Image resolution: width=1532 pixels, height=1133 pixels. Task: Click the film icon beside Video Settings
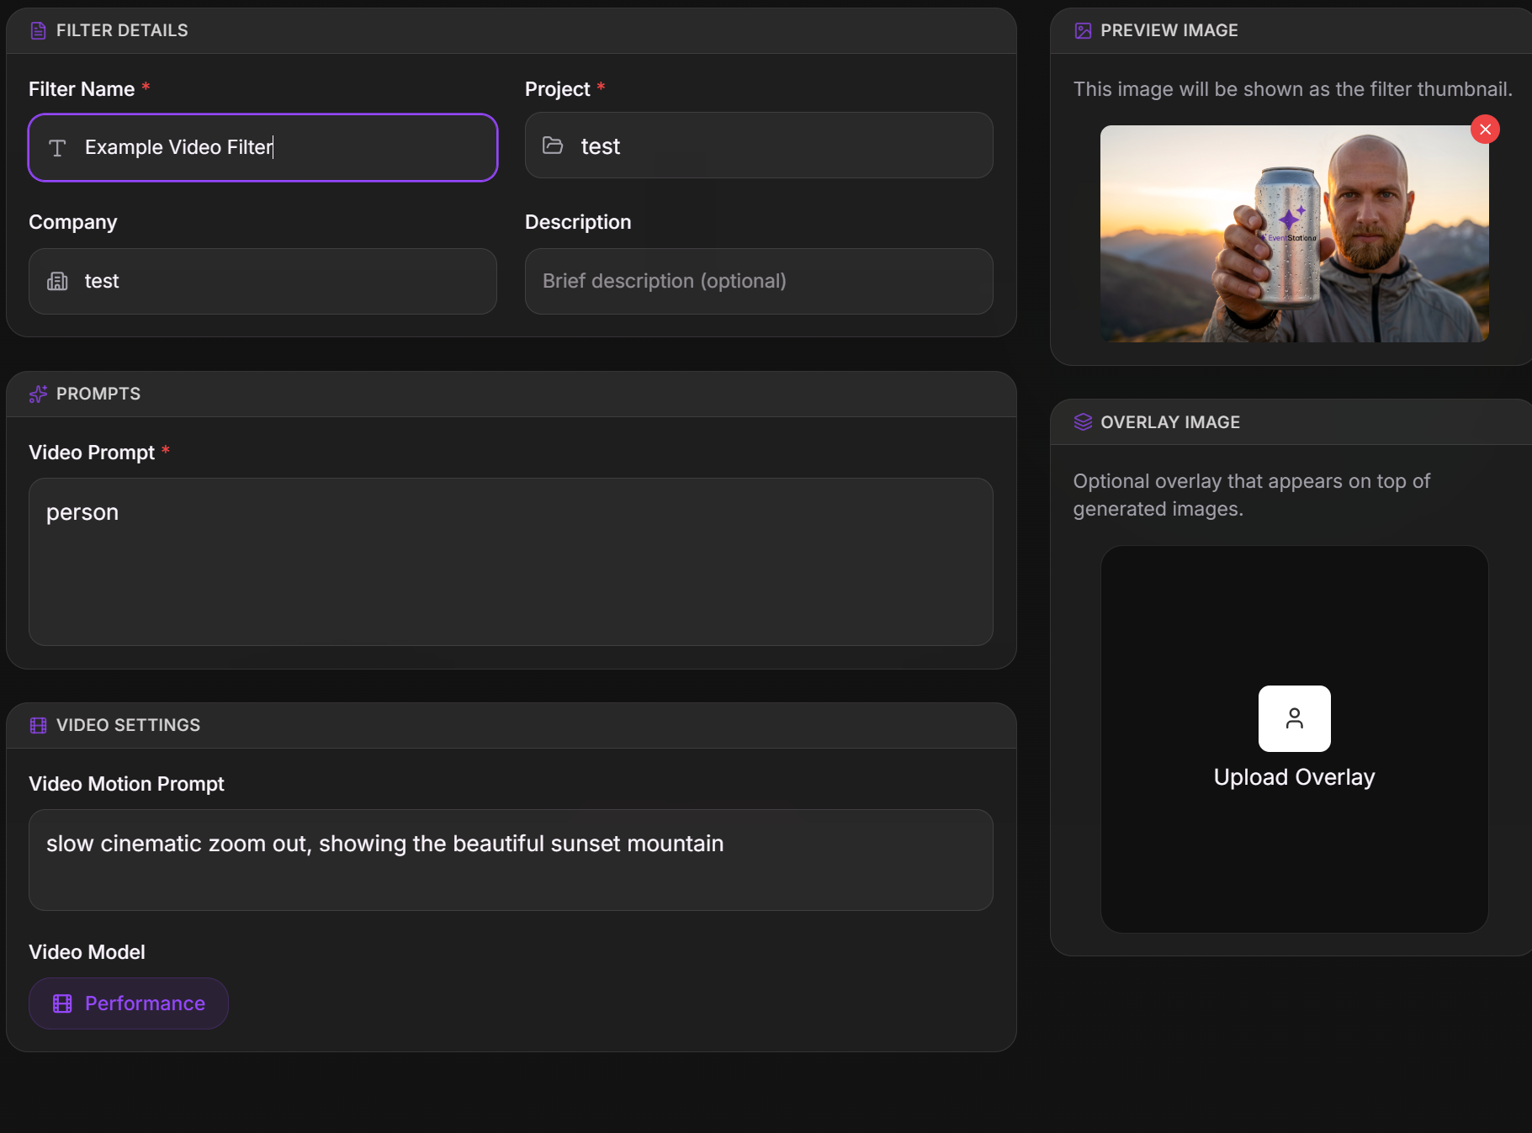pyautogui.click(x=38, y=725)
